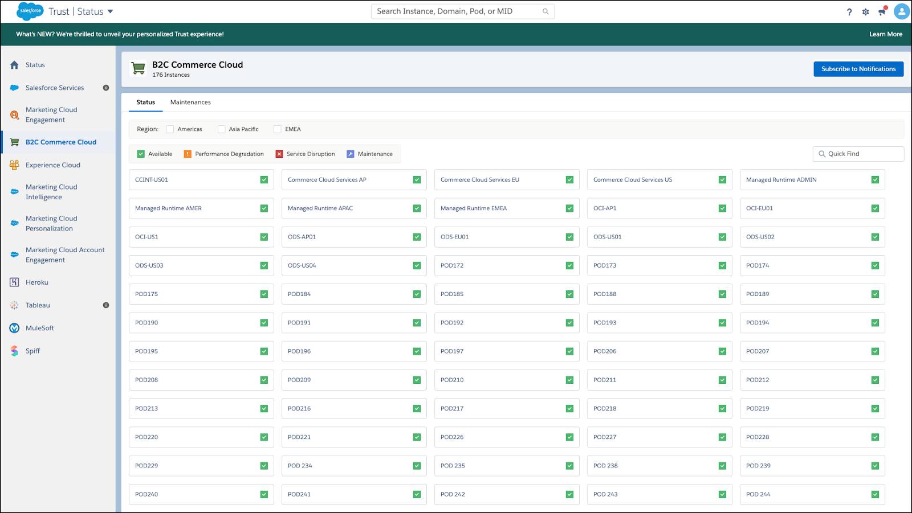Click the Experience Cloud icon
The height and width of the screenshot is (513, 912).
[14, 165]
